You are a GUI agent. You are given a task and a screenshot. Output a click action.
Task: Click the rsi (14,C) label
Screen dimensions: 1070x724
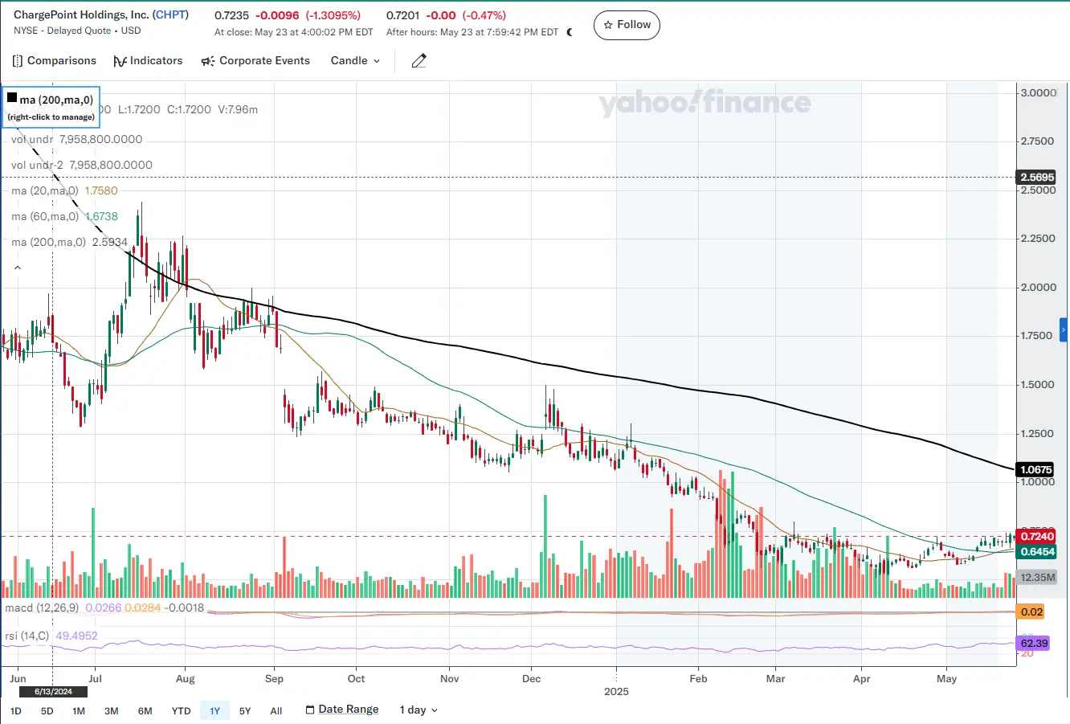coord(27,636)
